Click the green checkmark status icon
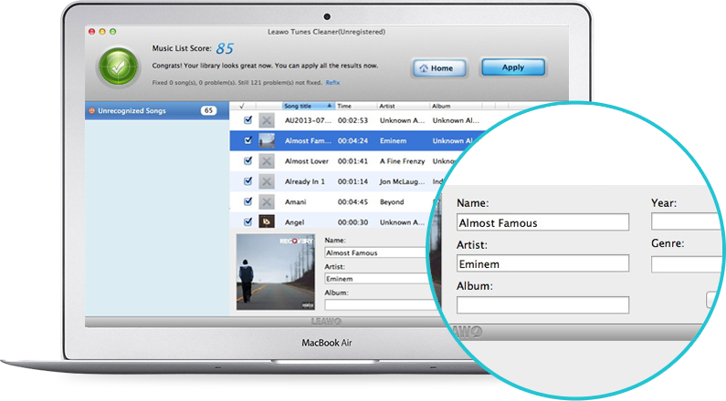Screen dimensions: 726x401 pos(119,67)
